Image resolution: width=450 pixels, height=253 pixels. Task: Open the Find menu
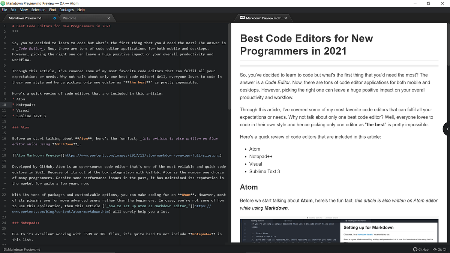(x=52, y=10)
